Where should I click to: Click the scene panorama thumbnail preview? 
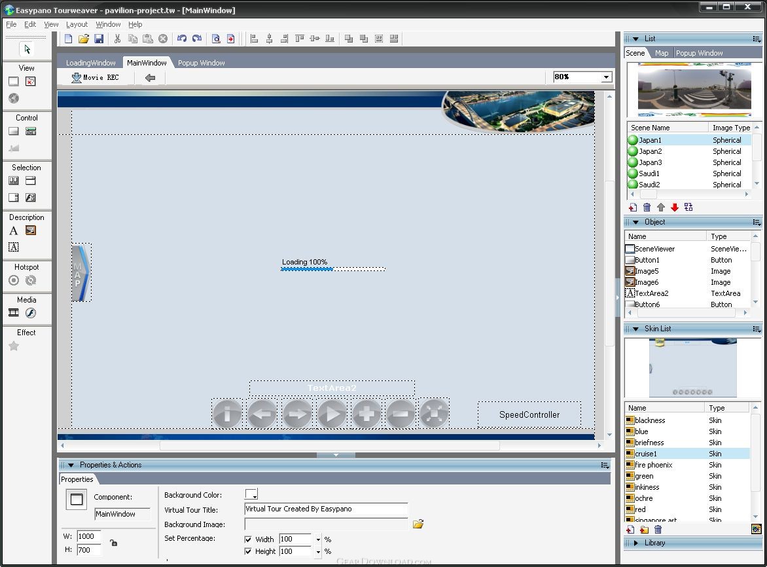point(694,90)
